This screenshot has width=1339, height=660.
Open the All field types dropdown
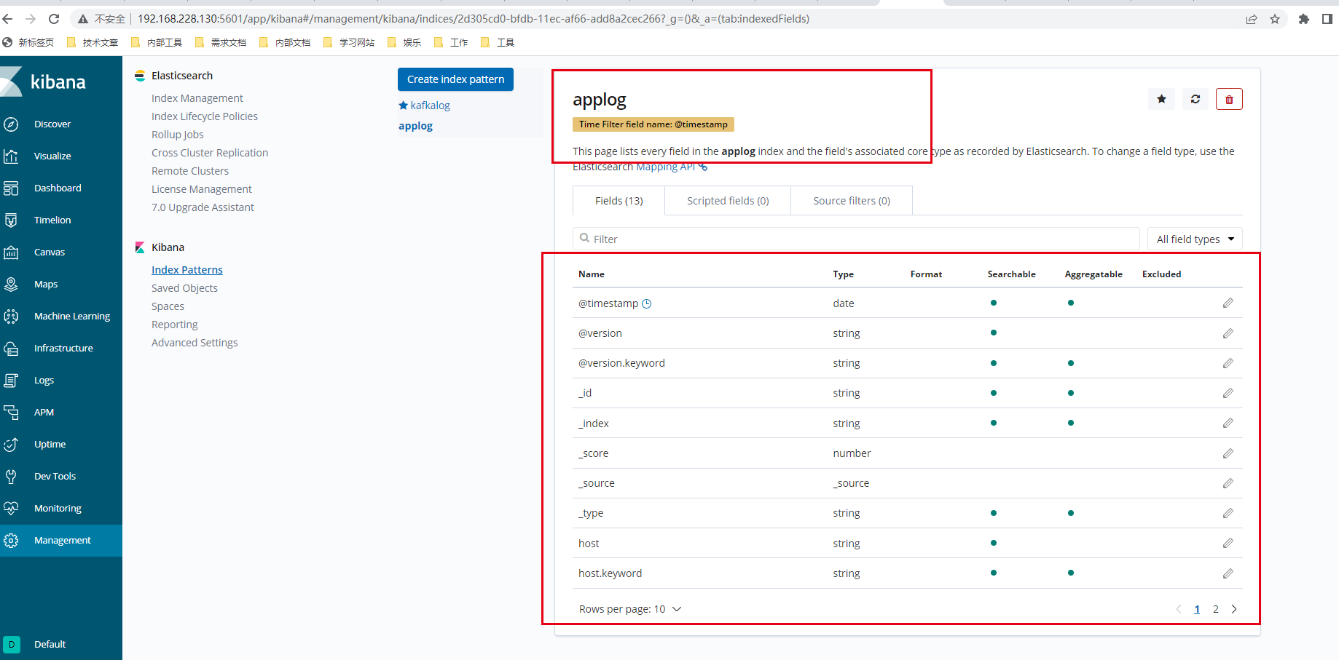coord(1194,239)
